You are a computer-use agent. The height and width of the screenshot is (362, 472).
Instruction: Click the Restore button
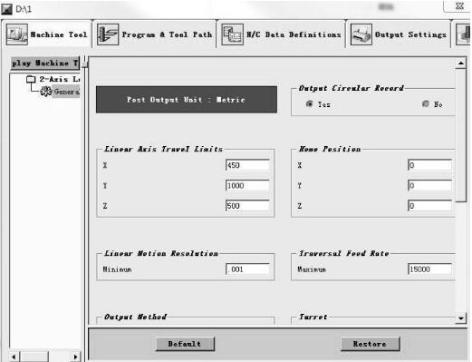click(370, 344)
